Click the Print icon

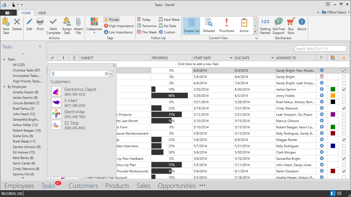[x=40, y=22]
